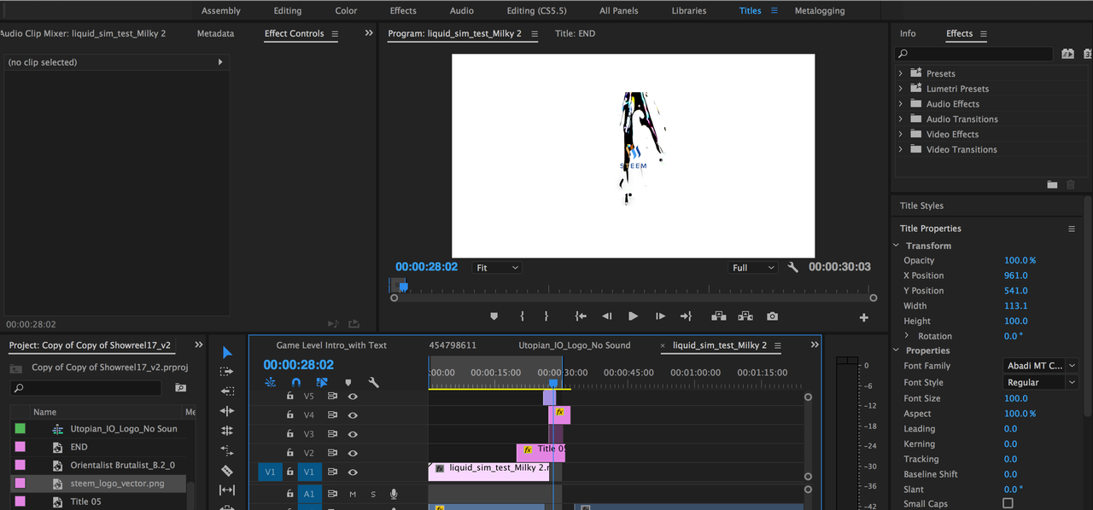Open timeline display settings wrench

click(x=373, y=383)
